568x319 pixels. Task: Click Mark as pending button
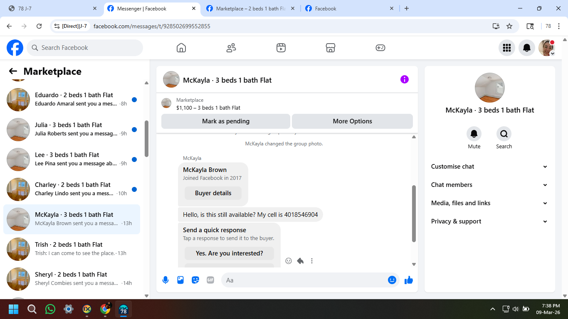pyautogui.click(x=226, y=121)
